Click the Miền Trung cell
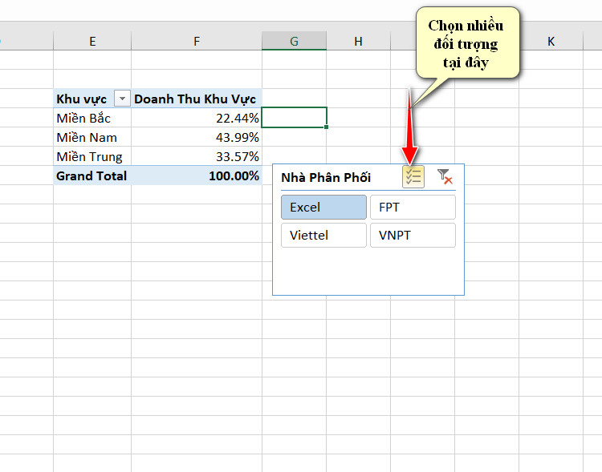602x472 pixels. (92, 156)
